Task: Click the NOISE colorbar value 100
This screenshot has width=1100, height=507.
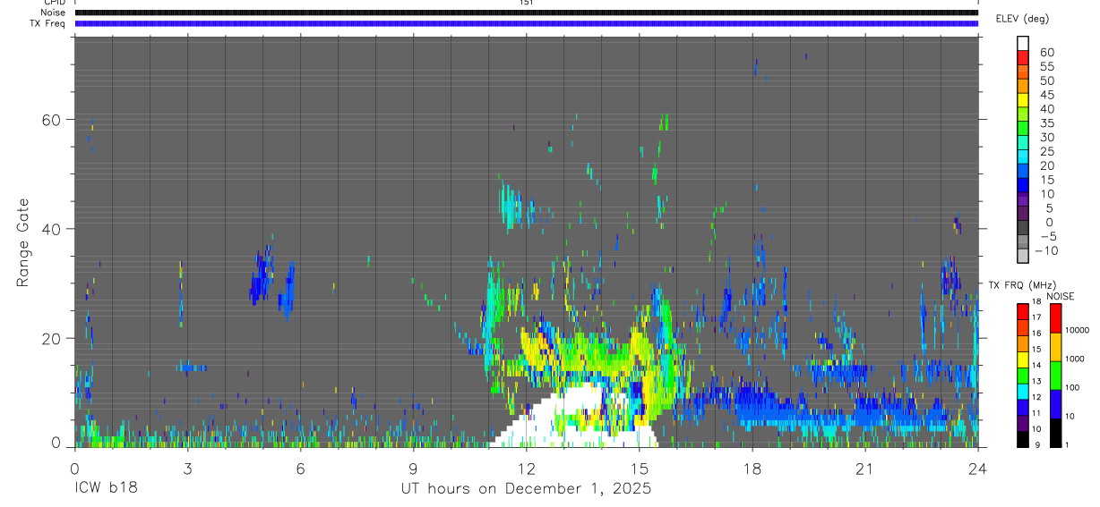Action: point(1073,387)
